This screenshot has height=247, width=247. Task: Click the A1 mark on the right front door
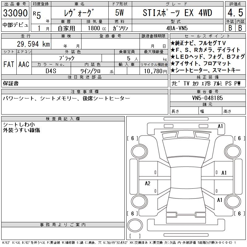click(224, 173)
